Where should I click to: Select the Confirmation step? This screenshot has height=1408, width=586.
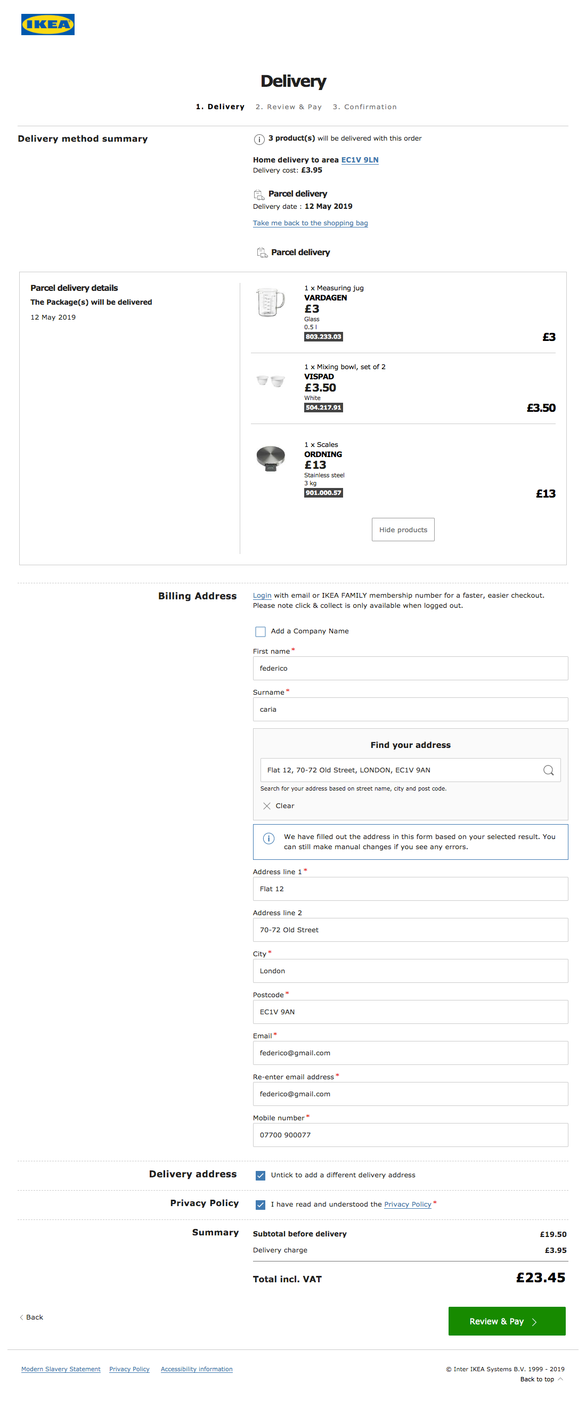[x=364, y=107]
